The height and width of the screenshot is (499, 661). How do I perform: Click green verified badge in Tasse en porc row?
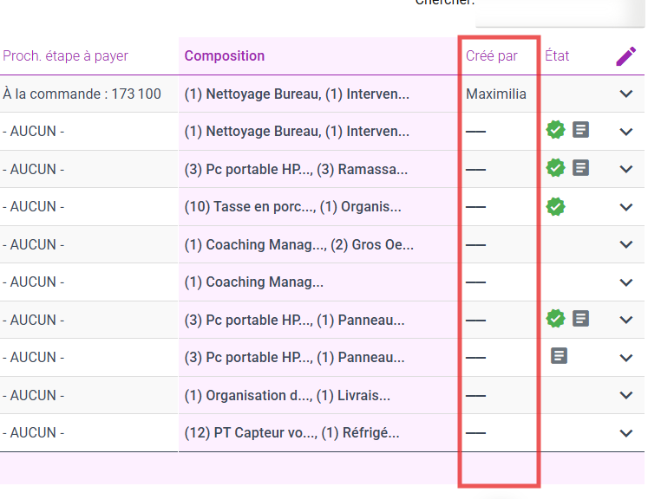(555, 206)
